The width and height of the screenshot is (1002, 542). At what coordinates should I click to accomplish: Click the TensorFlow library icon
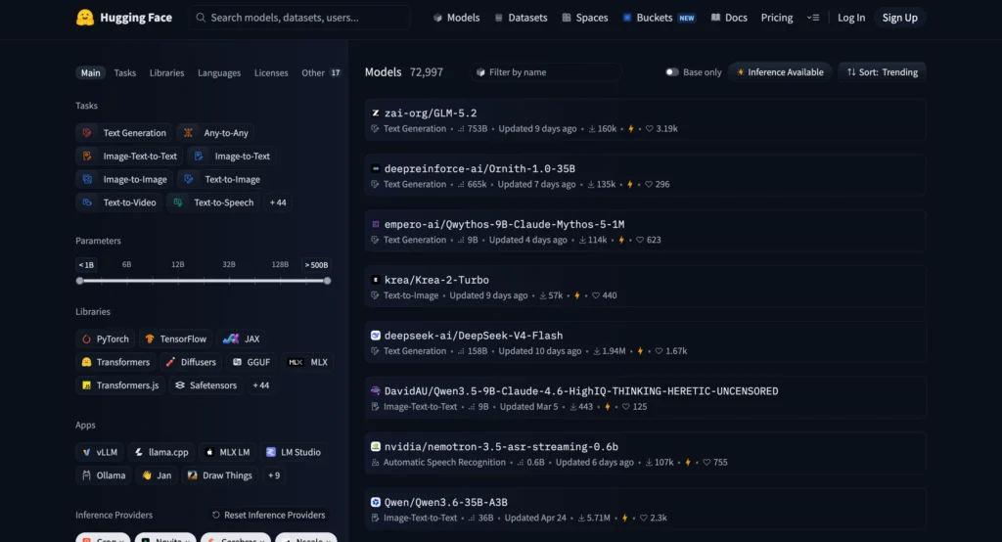tap(150, 339)
